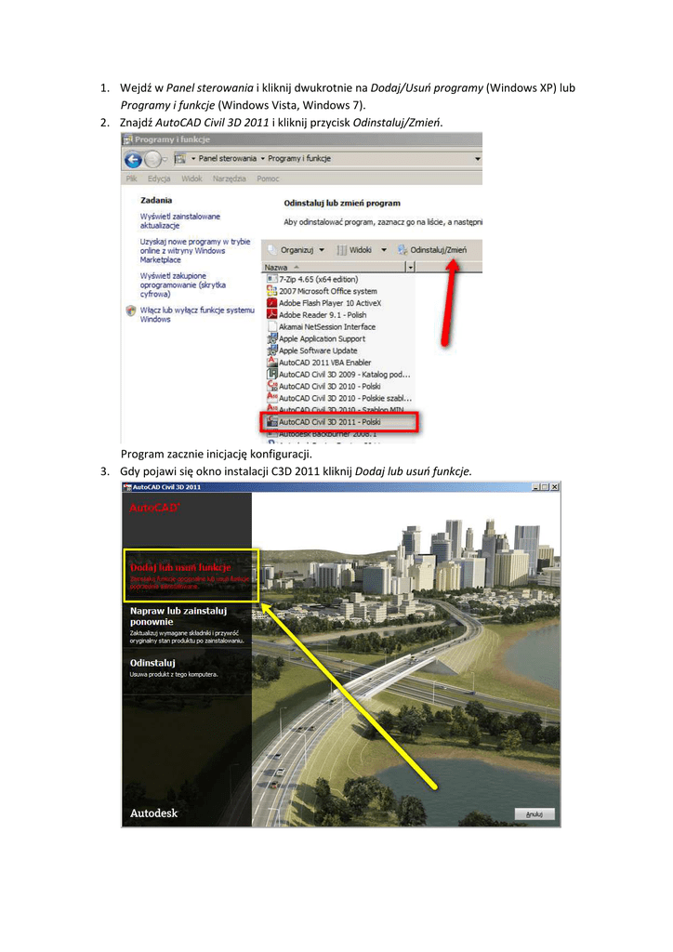Click the 7-Zip 4.65 program icon
This screenshot has height=952, width=673.
pos(271,279)
